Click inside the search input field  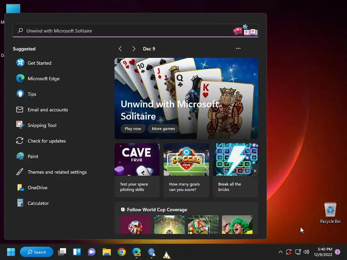[x=136, y=30]
